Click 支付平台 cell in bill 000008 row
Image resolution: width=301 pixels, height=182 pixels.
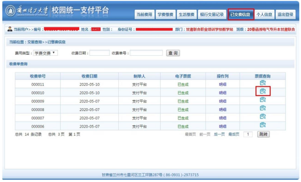tap(140, 110)
